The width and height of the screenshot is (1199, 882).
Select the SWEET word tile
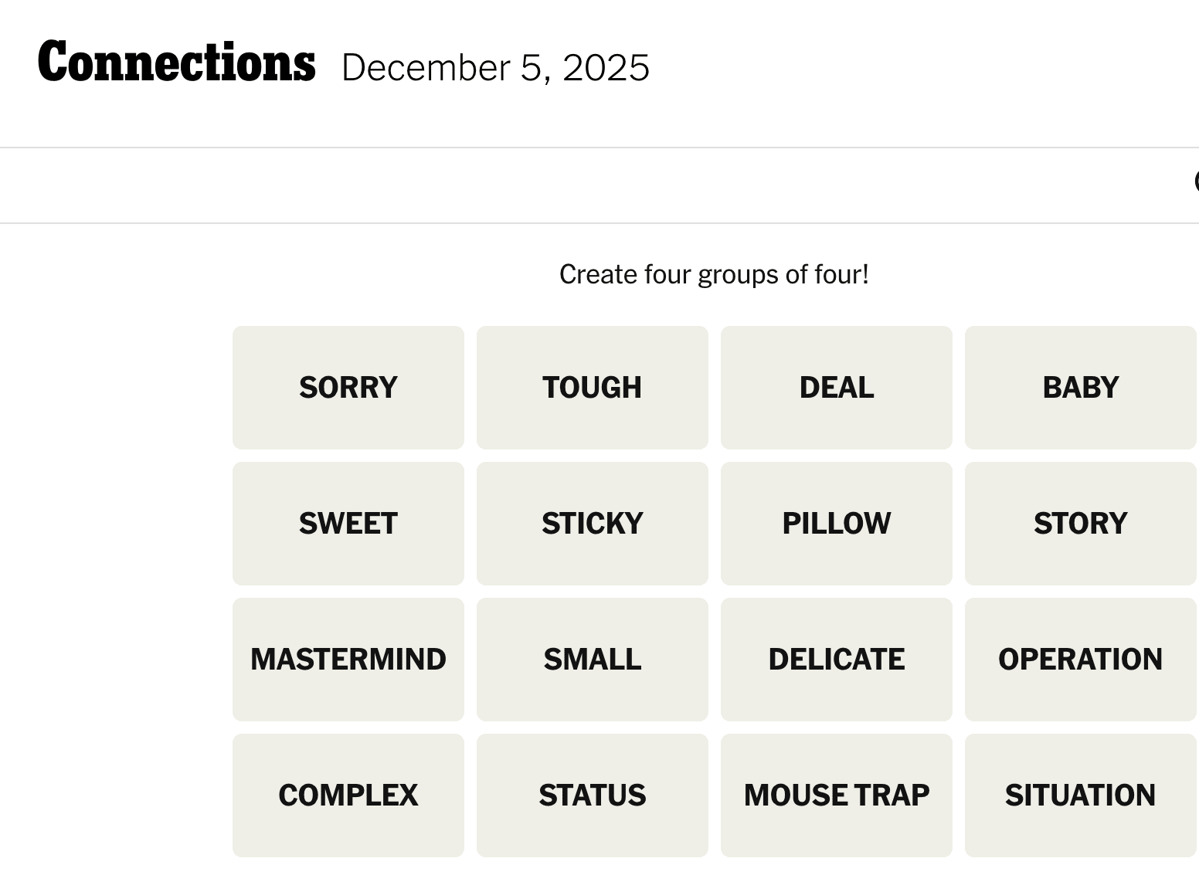(x=348, y=523)
